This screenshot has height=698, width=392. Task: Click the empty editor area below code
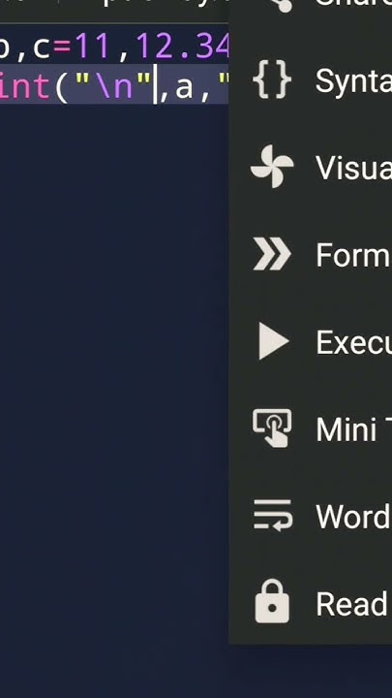114,356
